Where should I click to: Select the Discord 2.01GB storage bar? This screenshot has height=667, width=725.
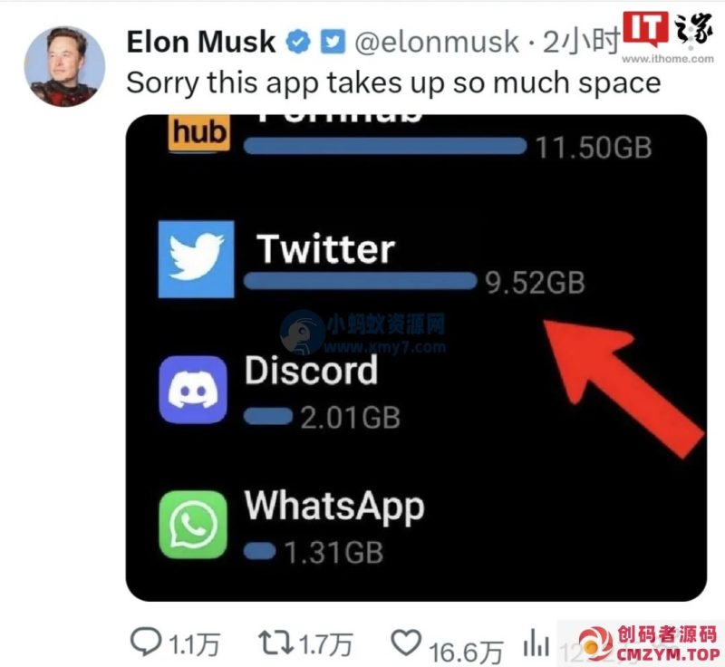coord(268,417)
